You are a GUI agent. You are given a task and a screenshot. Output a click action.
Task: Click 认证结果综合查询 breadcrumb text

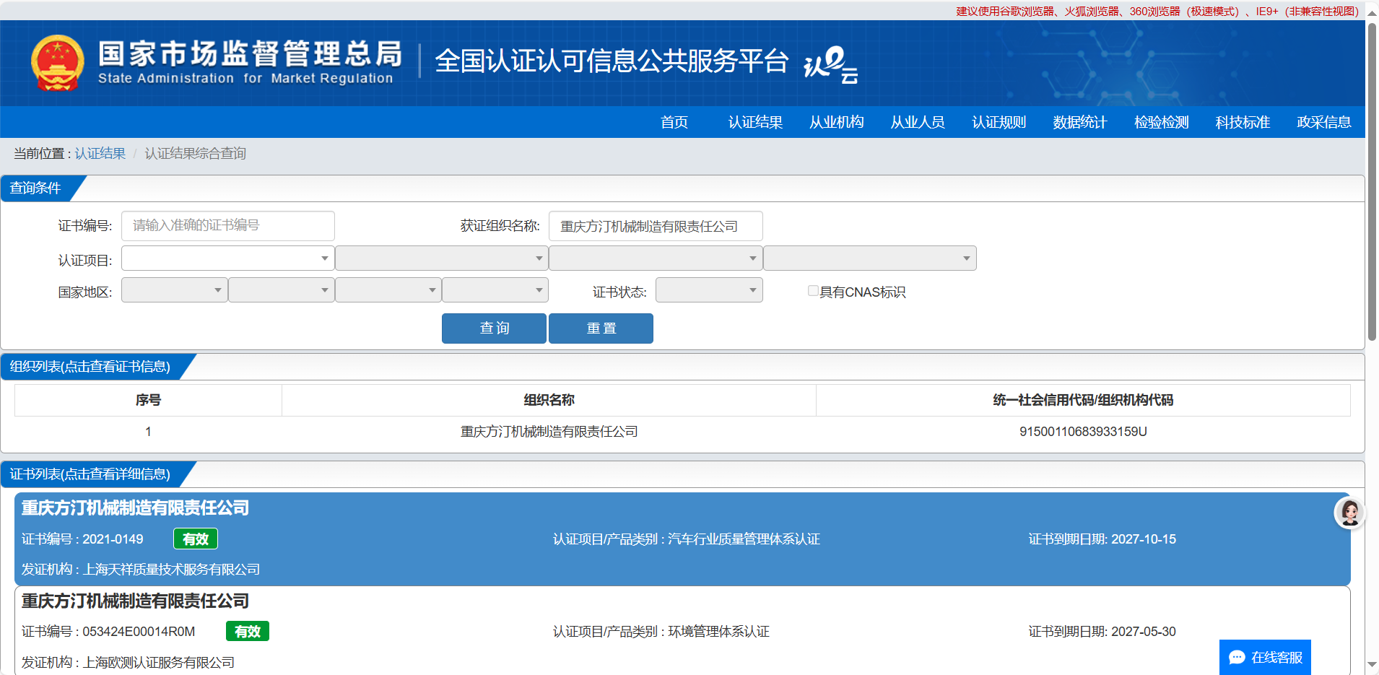click(x=196, y=154)
